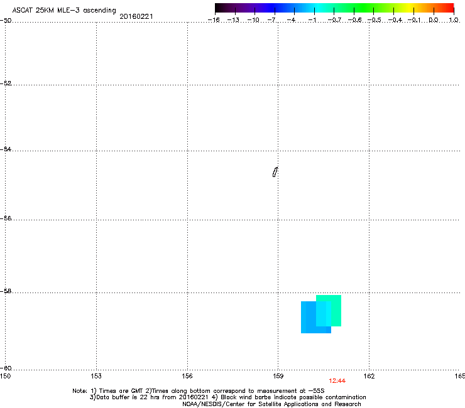Viewport: 465px width, 408px height.
Task: Click the yellow section of the color bar
Action: [x=409, y=8]
